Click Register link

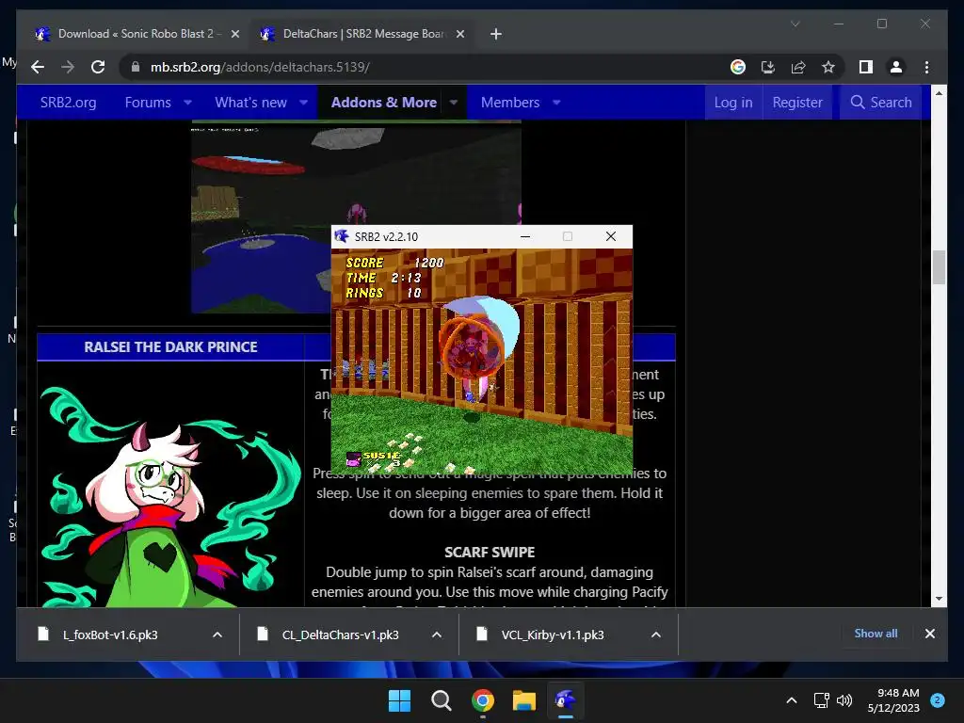coord(797,102)
